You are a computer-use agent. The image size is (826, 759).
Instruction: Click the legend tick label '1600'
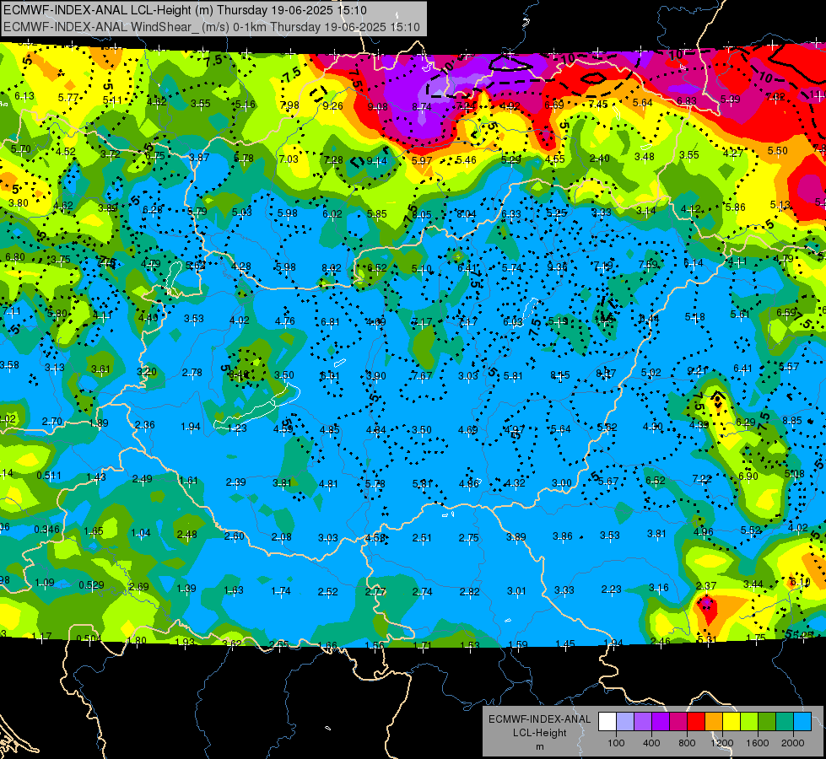[x=758, y=743]
